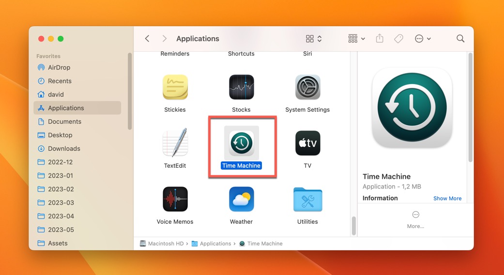Open the 2023-03 sidebar folder
The height and width of the screenshot is (275, 504).
click(x=77, y=203)
